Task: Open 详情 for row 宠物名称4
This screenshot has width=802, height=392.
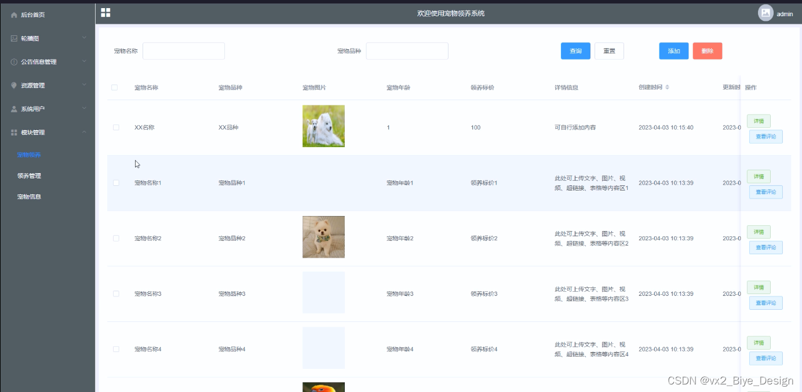Action: (x=759, y=343)
